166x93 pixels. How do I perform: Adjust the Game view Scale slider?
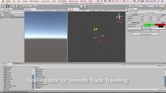[x=49, y=11]
